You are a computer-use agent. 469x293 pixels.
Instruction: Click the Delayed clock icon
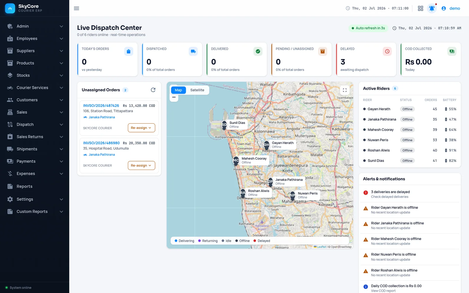[387, 51]
